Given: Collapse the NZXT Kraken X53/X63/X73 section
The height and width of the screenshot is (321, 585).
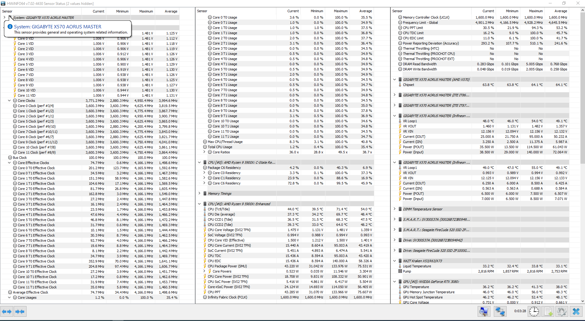Looking at the screenshot, I should [394, 261].
